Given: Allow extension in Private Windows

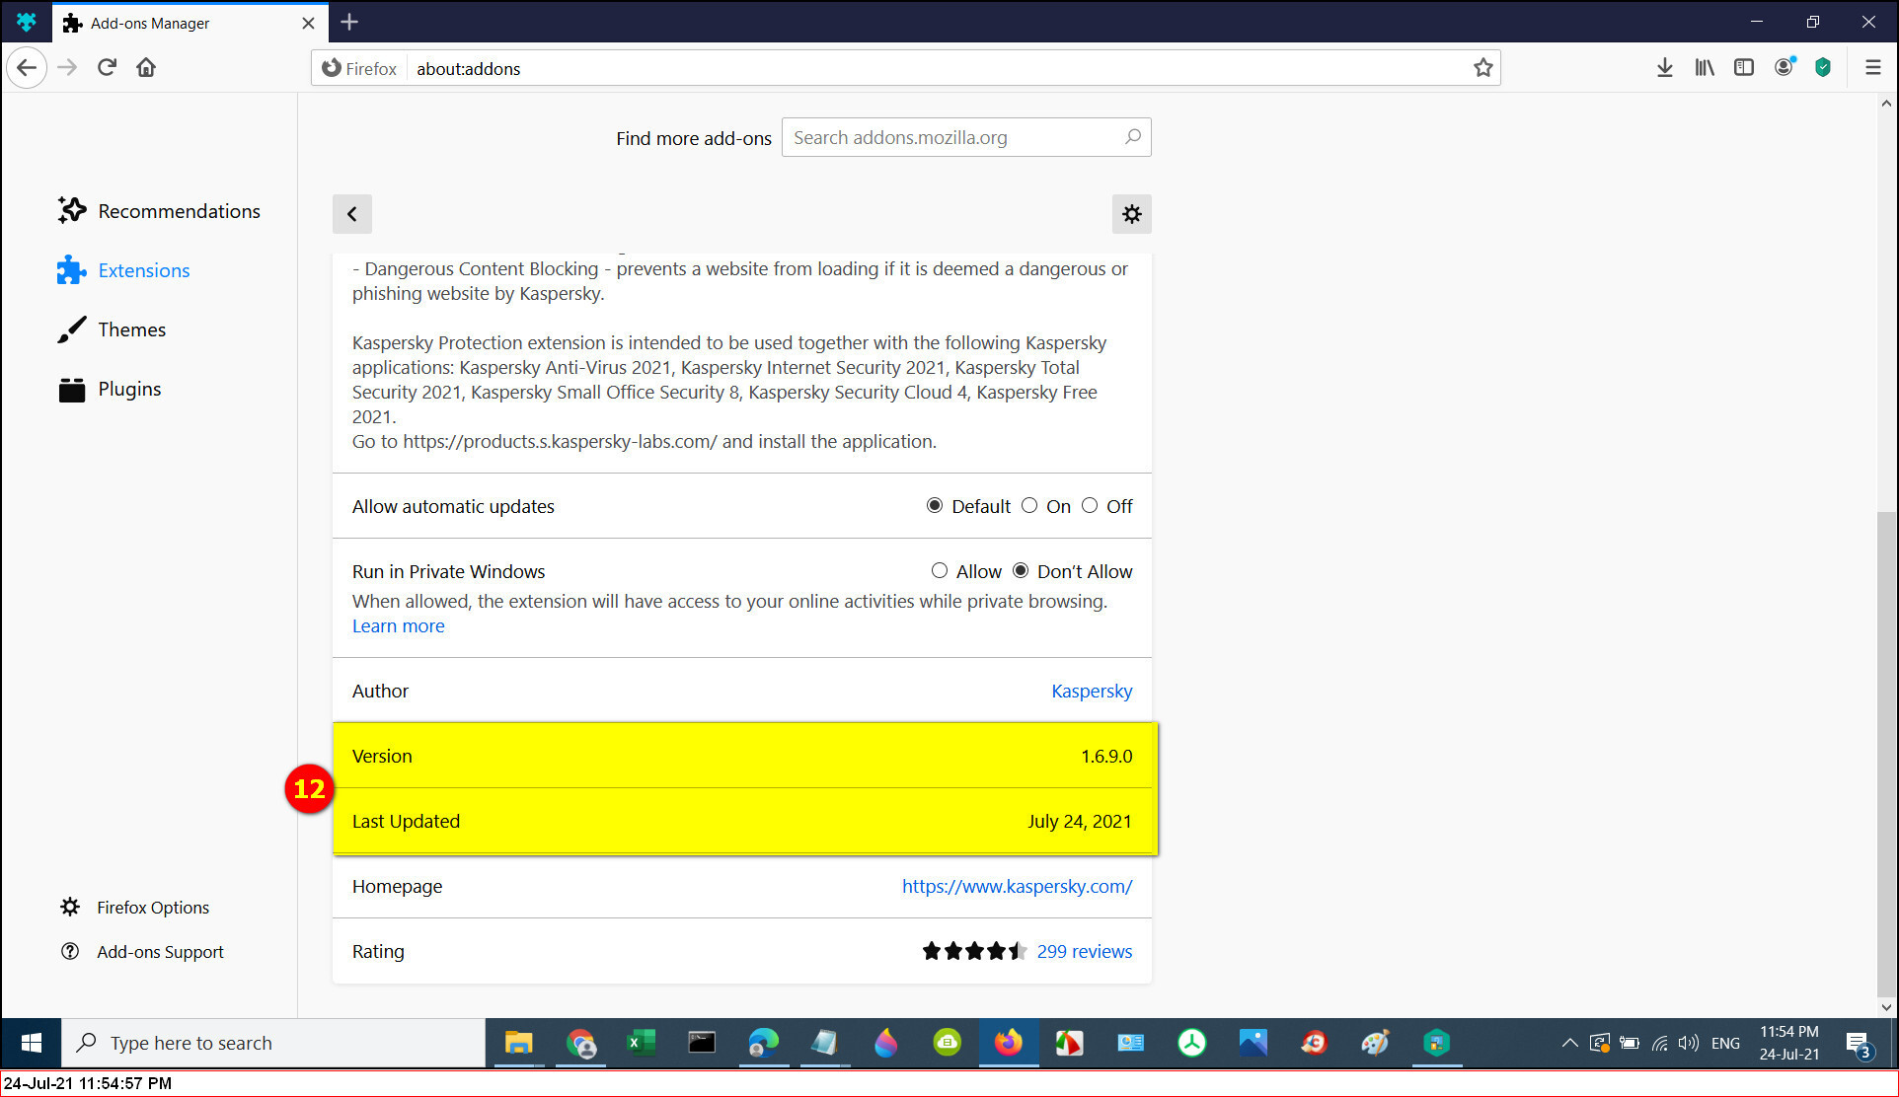Looking at the screenshot, I should pos(940,570).
